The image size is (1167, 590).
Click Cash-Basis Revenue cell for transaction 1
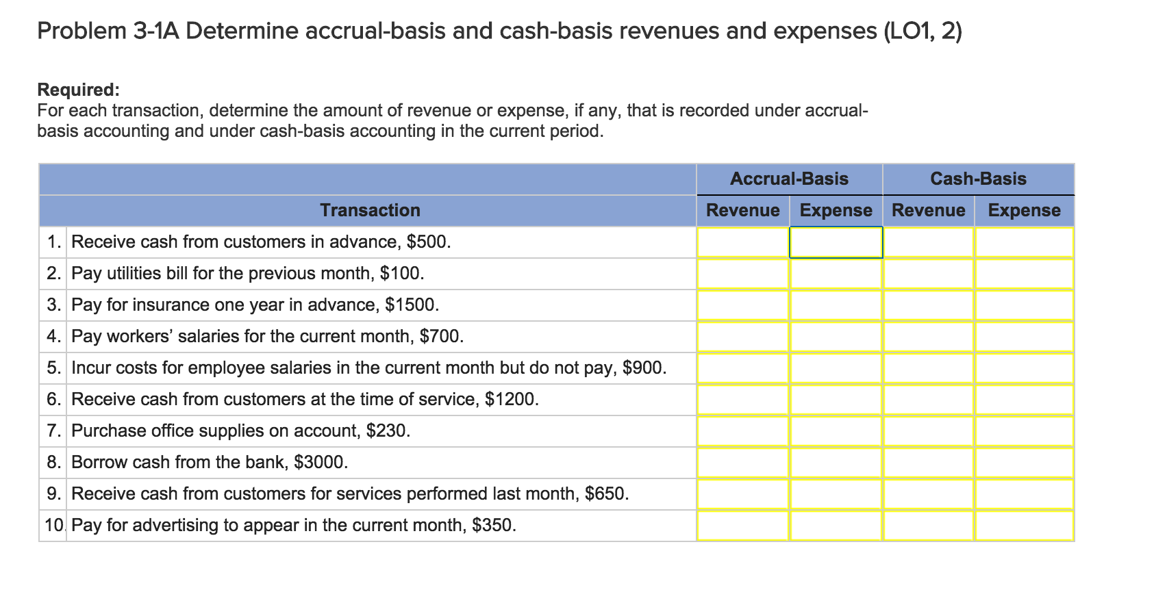pos(929,242)
